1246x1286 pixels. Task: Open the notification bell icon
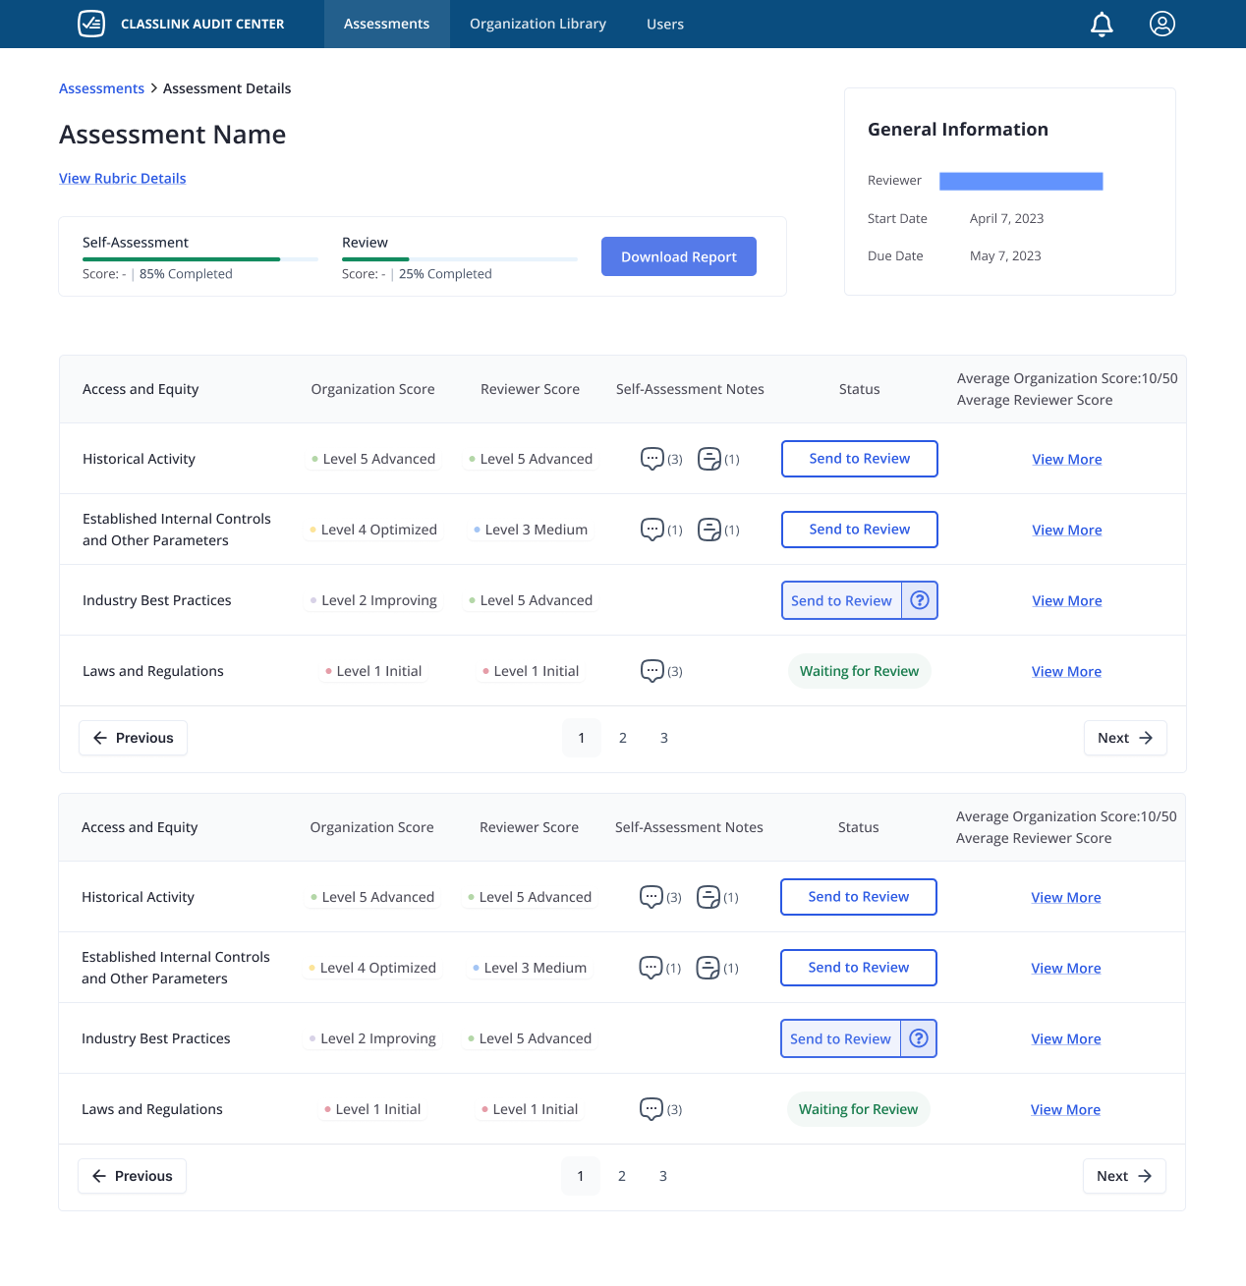tap(1102, 24)
